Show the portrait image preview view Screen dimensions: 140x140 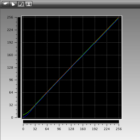click(x=29, y=4)
